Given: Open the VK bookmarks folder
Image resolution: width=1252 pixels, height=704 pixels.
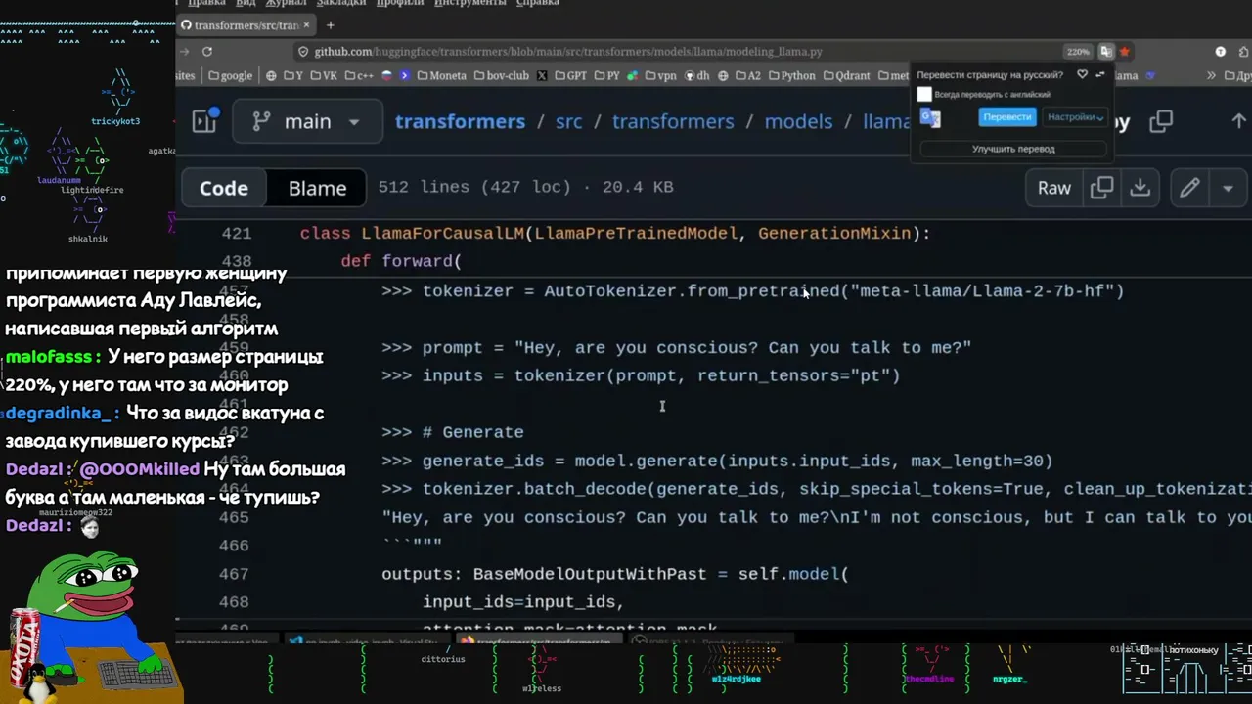Looking at the screenshot, I should tap(323, 75).
